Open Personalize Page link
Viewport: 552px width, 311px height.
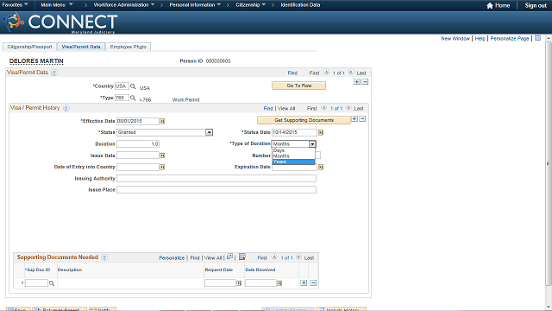(510, 38)
